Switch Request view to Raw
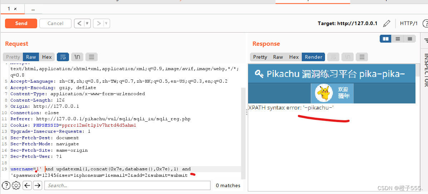The width and height of the screenshot is (428, 194). (x=31, y=57)
